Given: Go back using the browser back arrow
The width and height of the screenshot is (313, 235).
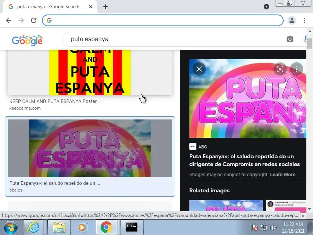Looking at the screenshot, I should 9,20.
